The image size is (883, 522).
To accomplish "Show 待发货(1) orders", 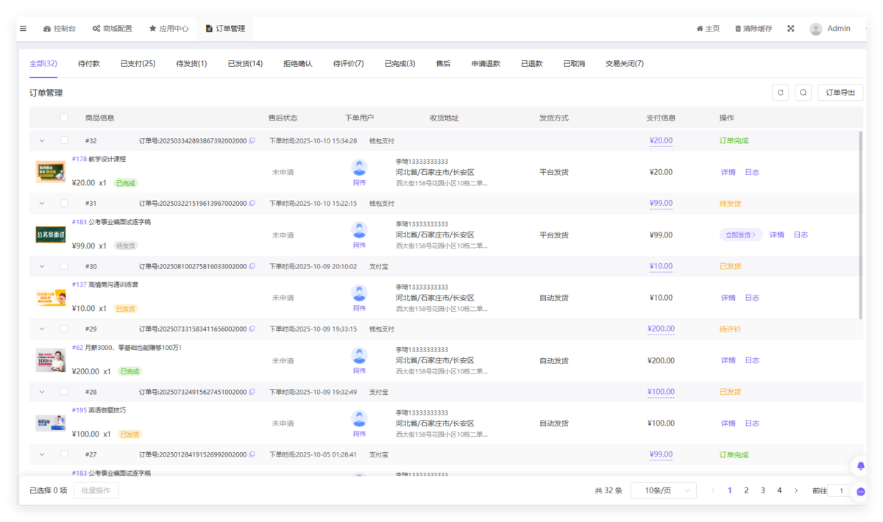I will coord(191,64).
